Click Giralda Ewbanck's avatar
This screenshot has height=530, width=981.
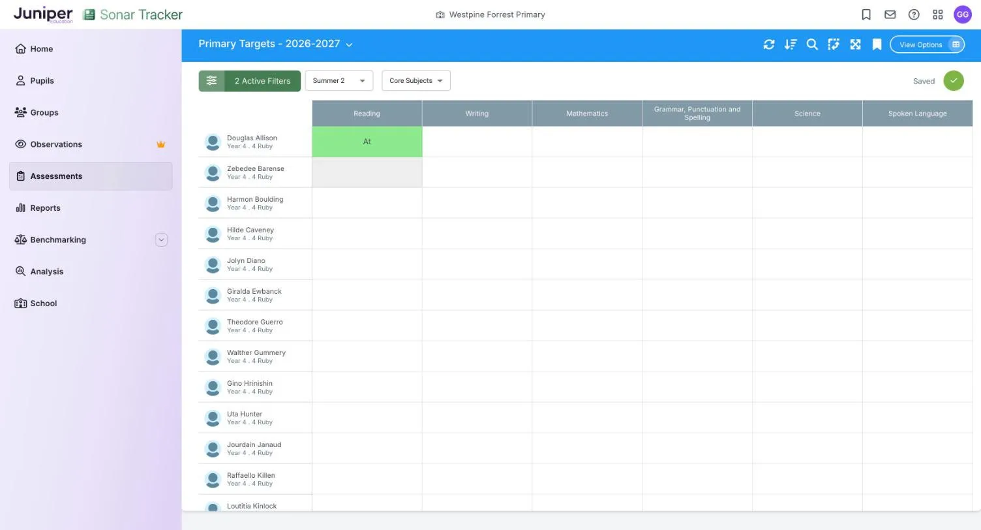tap(213, 295)
